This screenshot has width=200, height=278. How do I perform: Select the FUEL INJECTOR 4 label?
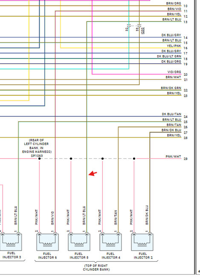tap(111, 255)
